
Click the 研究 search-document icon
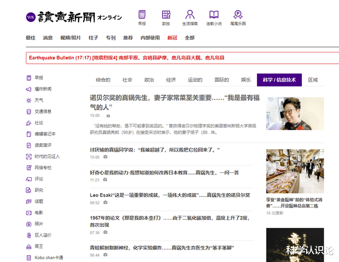pyautogui.click(x=29, y=190)
